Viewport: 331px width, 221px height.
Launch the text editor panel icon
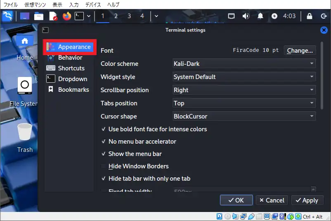point(53,16)
